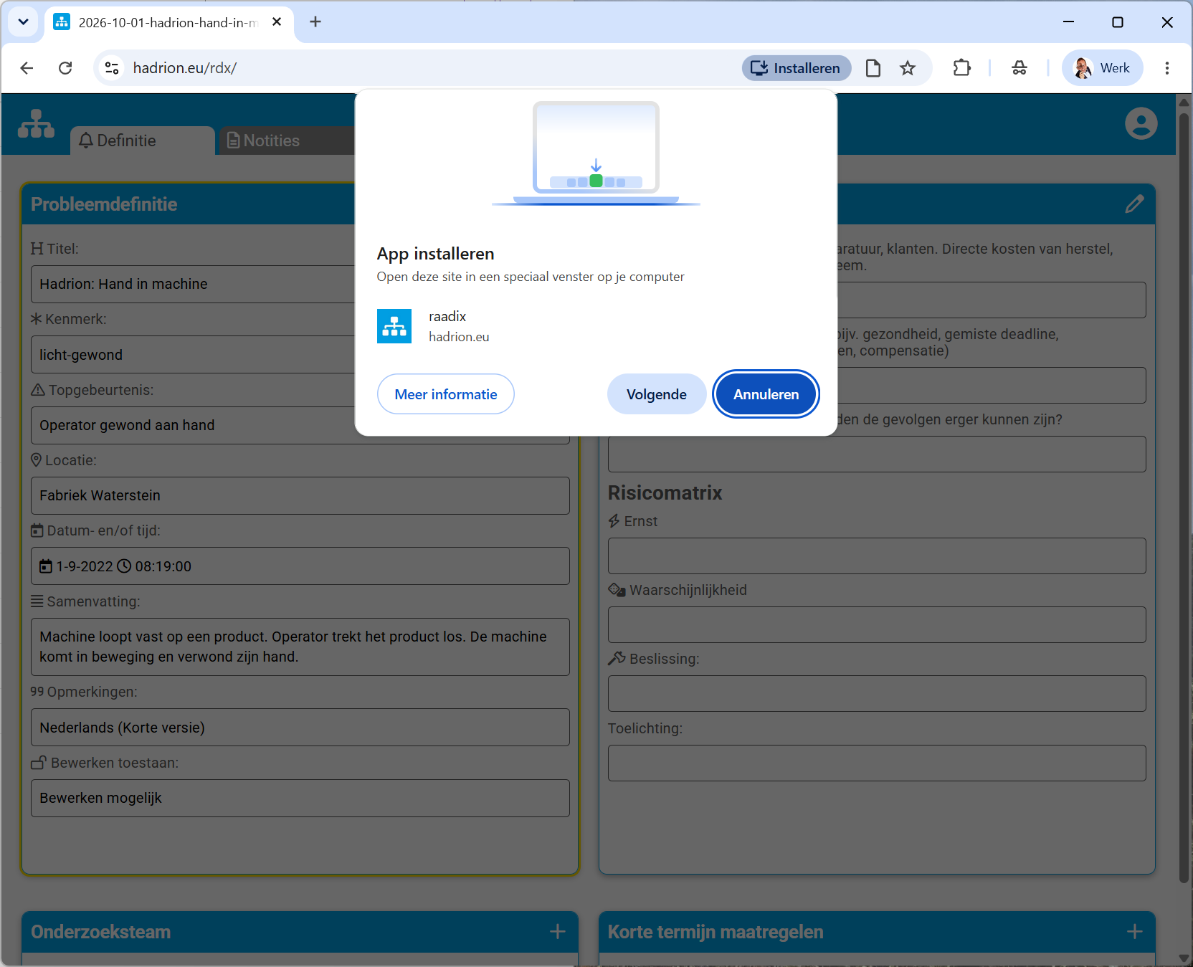This screenshot has width=1193, height=967.
Task: Click the empty Toelichting field
Action: click(877, 763)
